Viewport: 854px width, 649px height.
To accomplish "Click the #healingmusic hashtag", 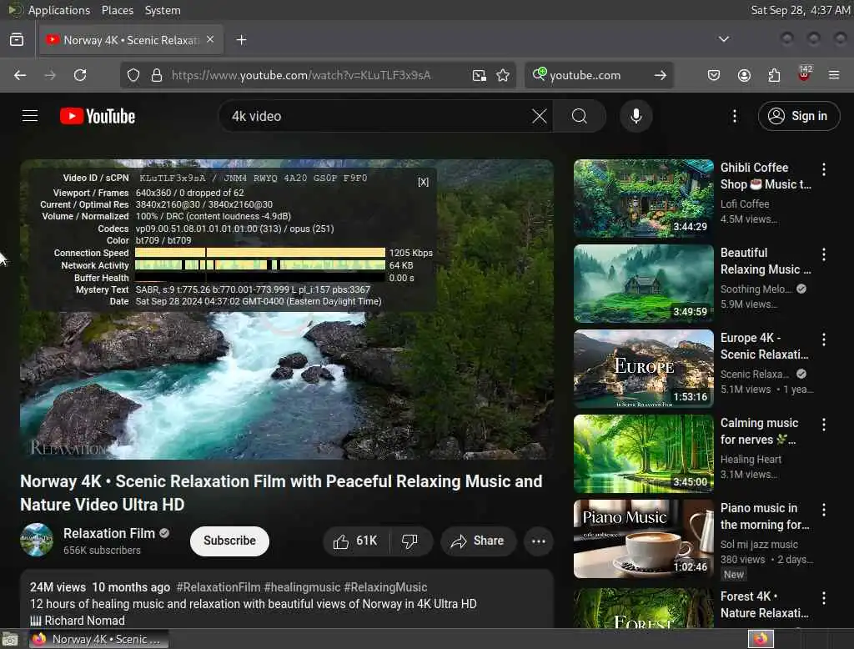I will click(x=302, y=587).
